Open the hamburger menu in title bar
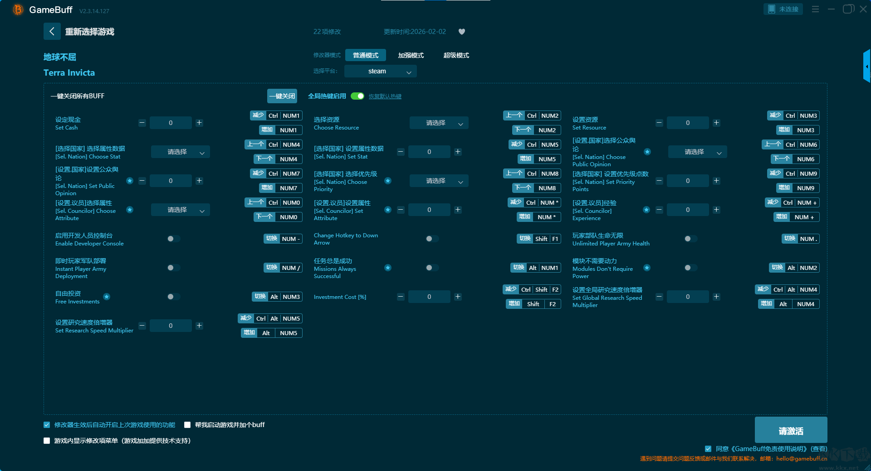Image resolution: width=871 pixels, height=471 pixels. click(815, 9)
